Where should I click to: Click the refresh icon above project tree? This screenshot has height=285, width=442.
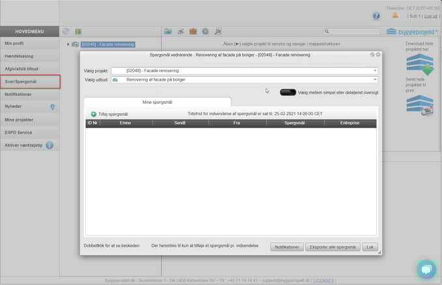click(66, 31)
